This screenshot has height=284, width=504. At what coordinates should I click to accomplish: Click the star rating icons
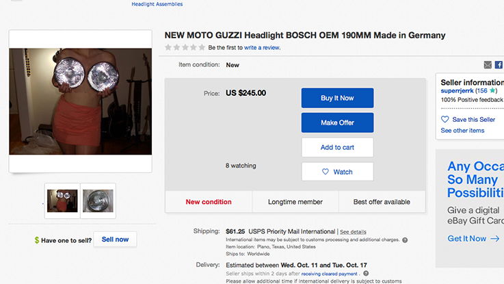[x=185, y=47]
